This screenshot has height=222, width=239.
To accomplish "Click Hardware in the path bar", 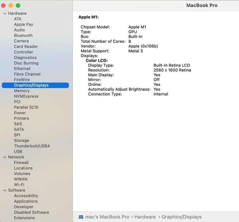I will (x=145, y=217).
